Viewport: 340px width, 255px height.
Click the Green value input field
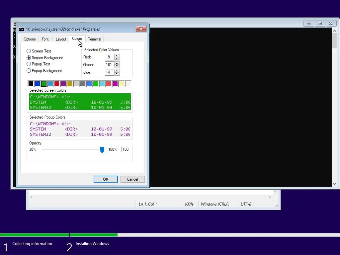pos(110,65)
